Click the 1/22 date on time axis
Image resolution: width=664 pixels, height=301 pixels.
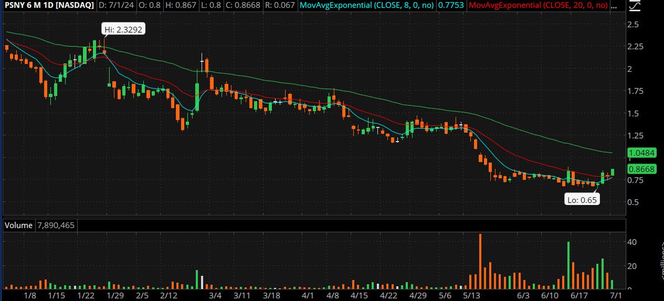pos(86,296)
